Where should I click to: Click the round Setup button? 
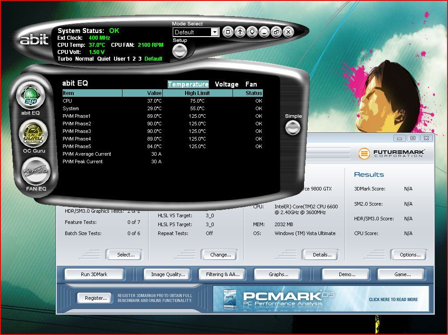click(x=180, y=51)
